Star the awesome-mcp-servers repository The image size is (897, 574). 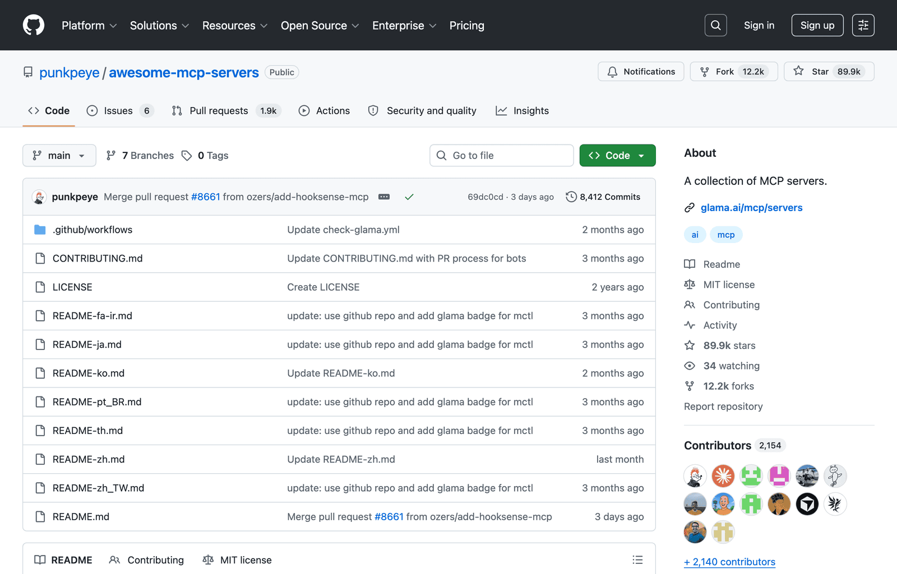[829, 72]
